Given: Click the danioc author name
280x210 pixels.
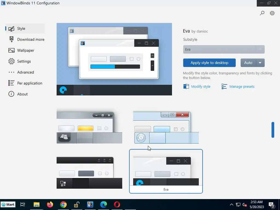Looking at the screenshot, I should [x=202, y=31].
